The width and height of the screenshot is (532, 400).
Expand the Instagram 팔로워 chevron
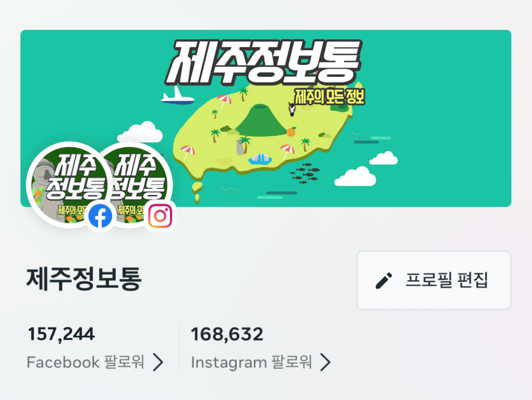(x=325, y=362)
